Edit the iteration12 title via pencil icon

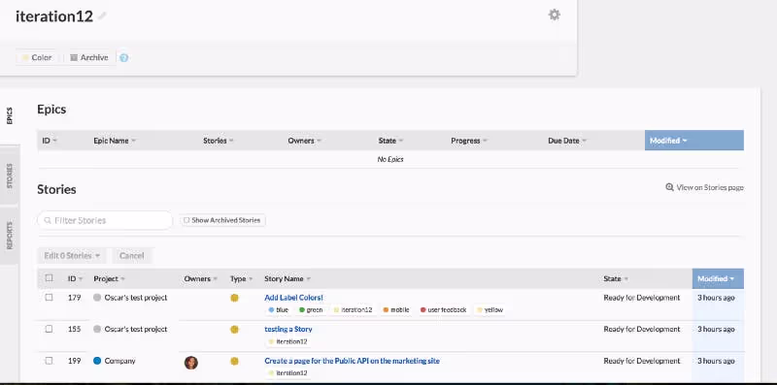coord(102,16)
